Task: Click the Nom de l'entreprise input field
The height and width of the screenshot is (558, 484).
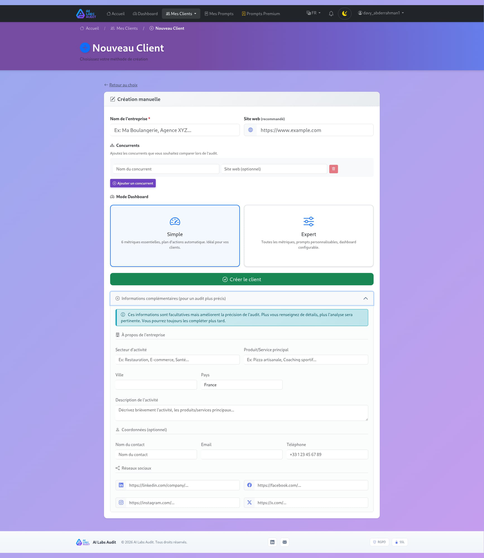Action: pos(175,130)
